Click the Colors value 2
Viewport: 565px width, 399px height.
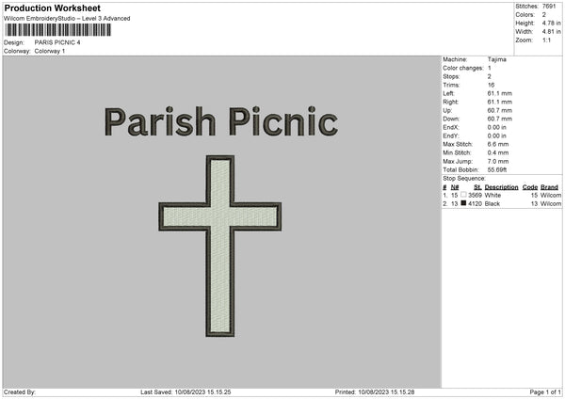click(544, 15)
